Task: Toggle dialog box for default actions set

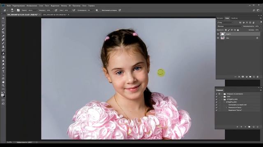Action: (219, 94)
